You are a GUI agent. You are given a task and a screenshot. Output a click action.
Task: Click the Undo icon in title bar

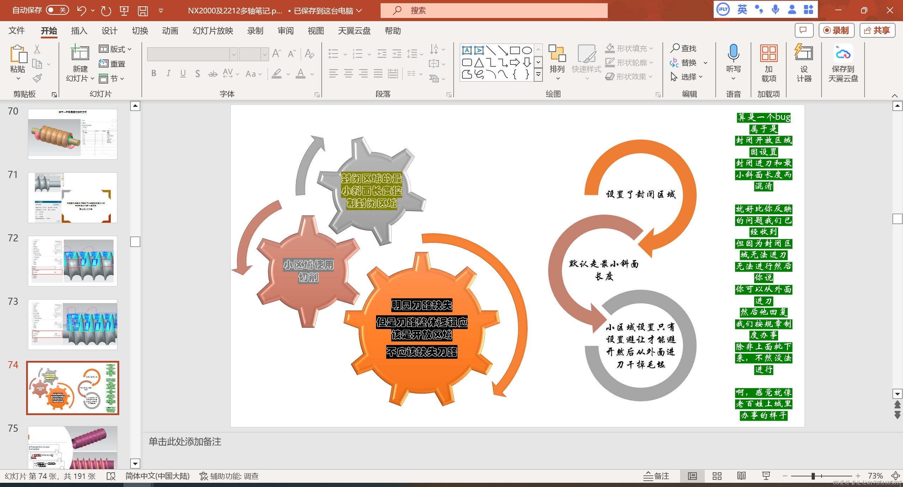click(81, 11)
